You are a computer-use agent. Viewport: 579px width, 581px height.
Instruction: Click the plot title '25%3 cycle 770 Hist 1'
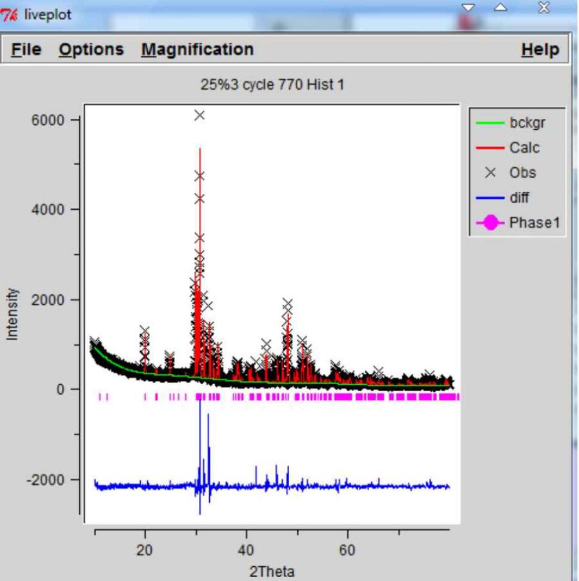[x=272, y=85]
